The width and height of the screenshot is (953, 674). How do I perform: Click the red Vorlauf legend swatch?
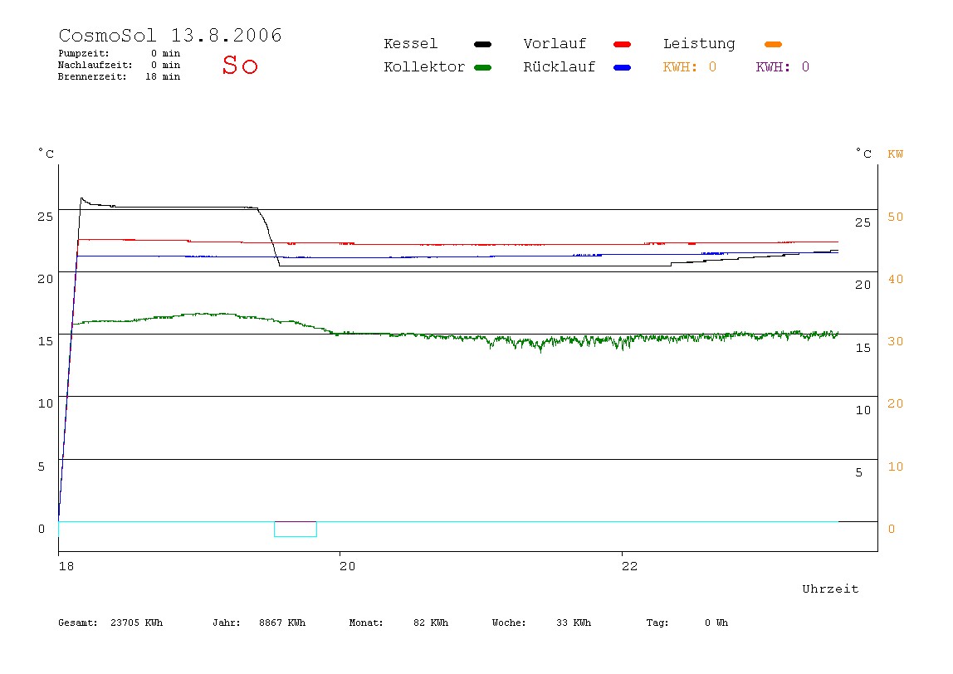pyautogui.click(x=623, y=44)
